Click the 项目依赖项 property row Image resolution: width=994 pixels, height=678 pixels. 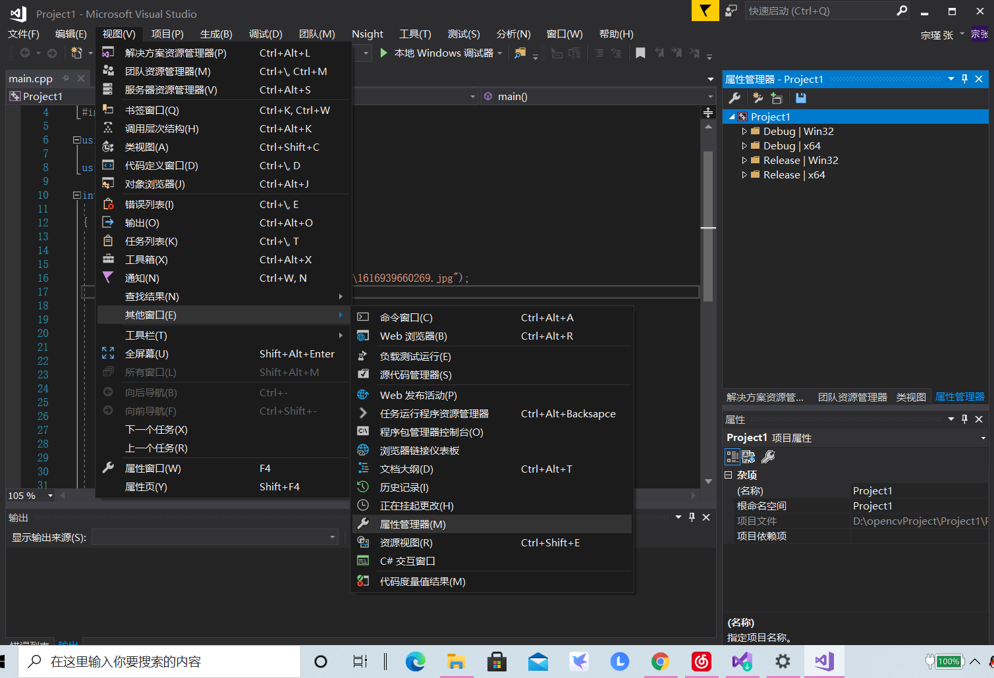point(856,536)
